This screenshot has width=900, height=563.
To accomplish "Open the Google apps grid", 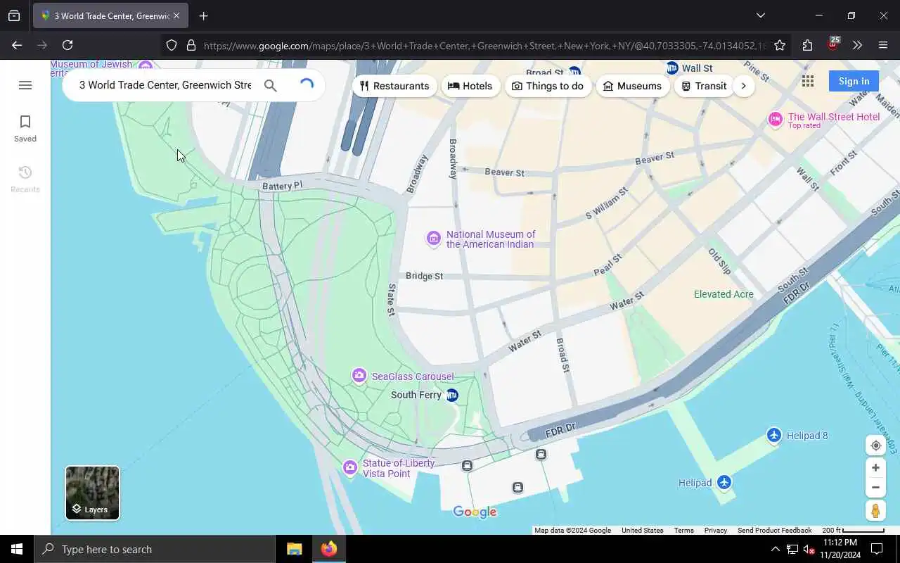I will tap(808, 81).
